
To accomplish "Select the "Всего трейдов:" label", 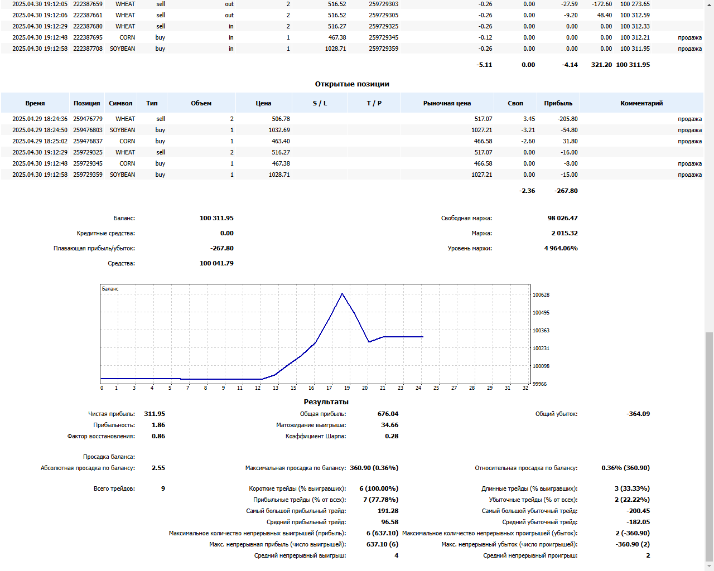I will click(114, 488).
